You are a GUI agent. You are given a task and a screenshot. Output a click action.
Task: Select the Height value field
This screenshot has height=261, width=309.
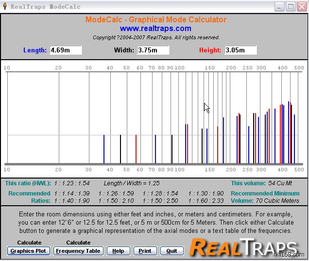[x=240, y=50]
